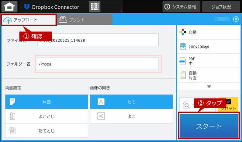Open システム情報 system information

[181, 6]
